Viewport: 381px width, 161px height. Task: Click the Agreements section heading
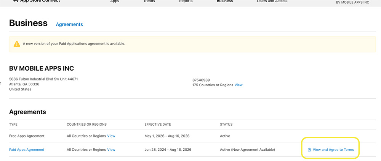pos(27,112)
